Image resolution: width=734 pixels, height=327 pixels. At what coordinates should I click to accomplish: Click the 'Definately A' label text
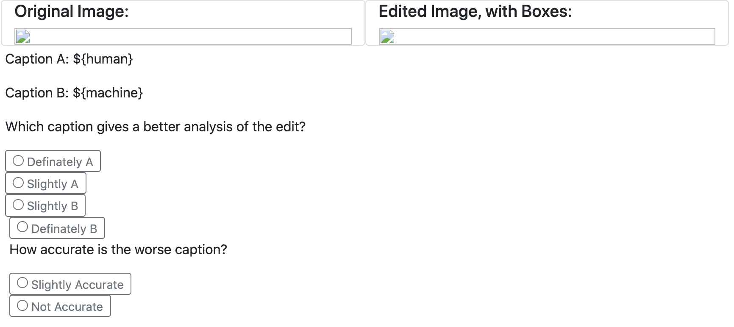(x=60, y=162)
